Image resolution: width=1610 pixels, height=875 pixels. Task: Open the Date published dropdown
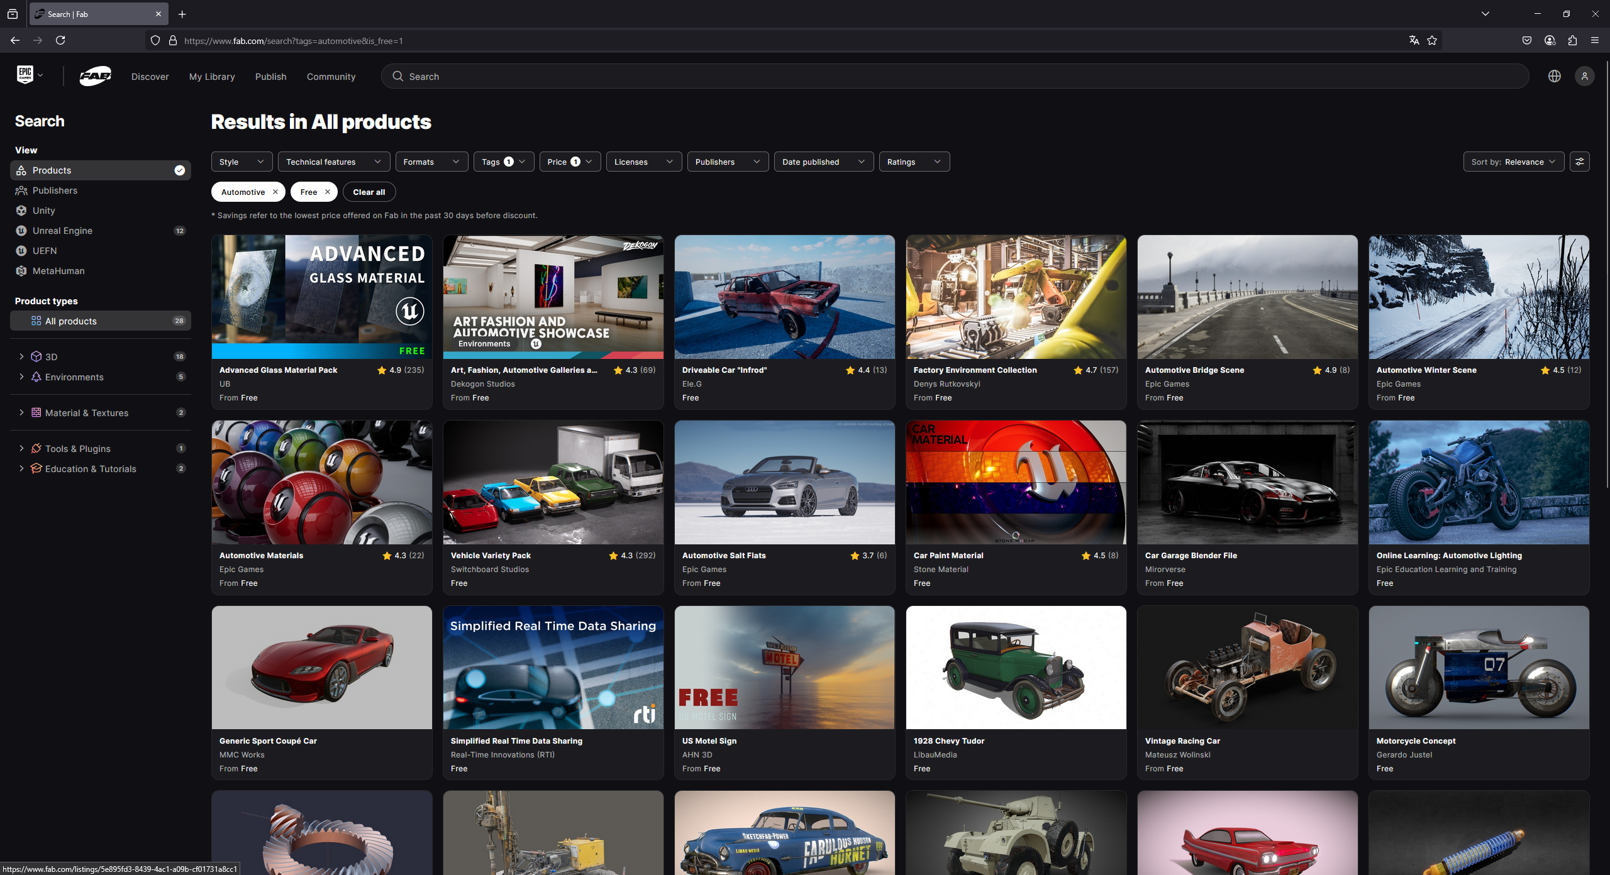[x=823, y=162]
